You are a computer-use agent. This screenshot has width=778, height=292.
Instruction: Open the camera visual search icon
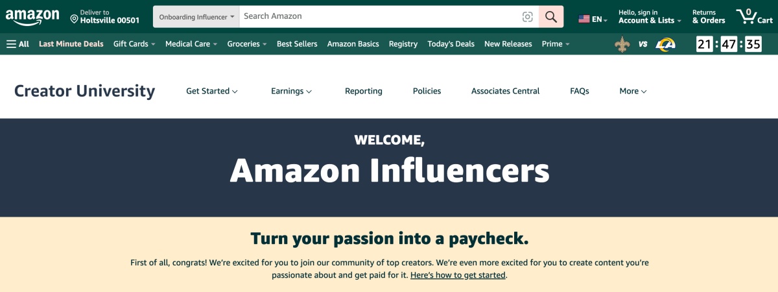click(528, 17)
